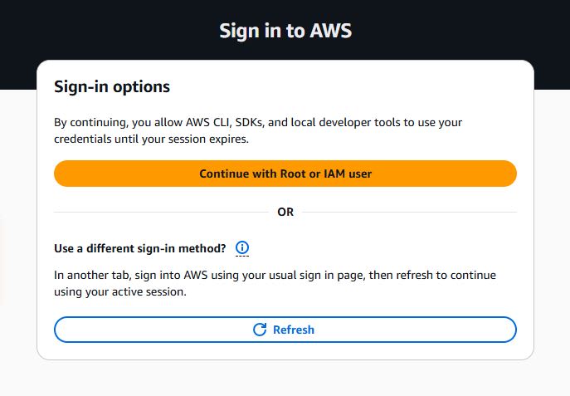This screenshot has height=396, width=570.
Task: Click empty card space below Refresh button
Action: pyautogui.click(x=285, y=351)
